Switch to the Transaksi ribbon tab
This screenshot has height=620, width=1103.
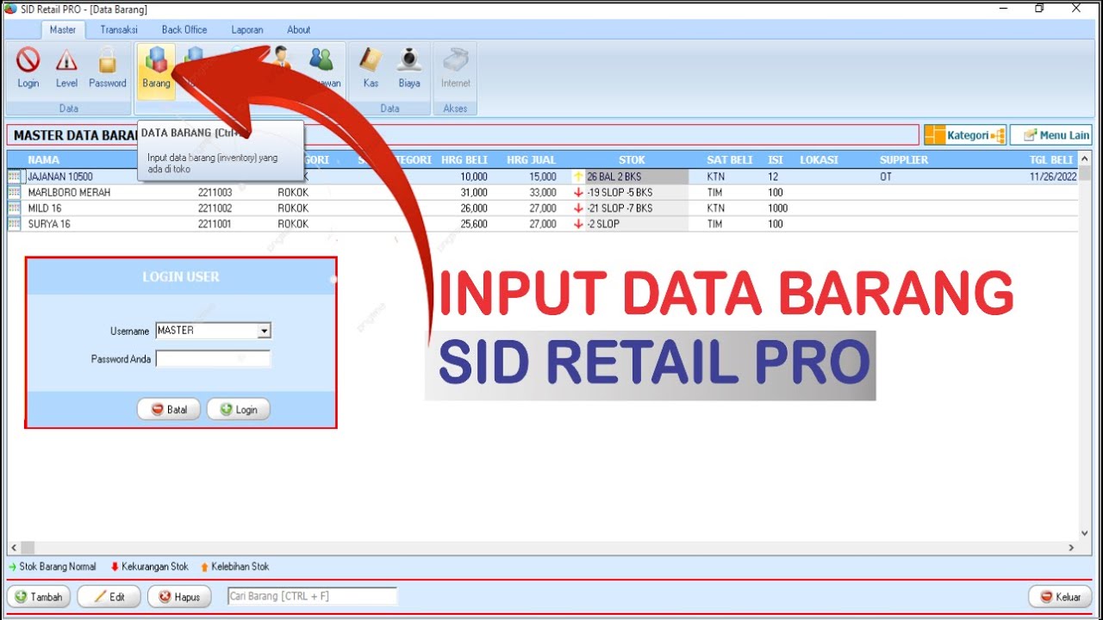(119, 29)
